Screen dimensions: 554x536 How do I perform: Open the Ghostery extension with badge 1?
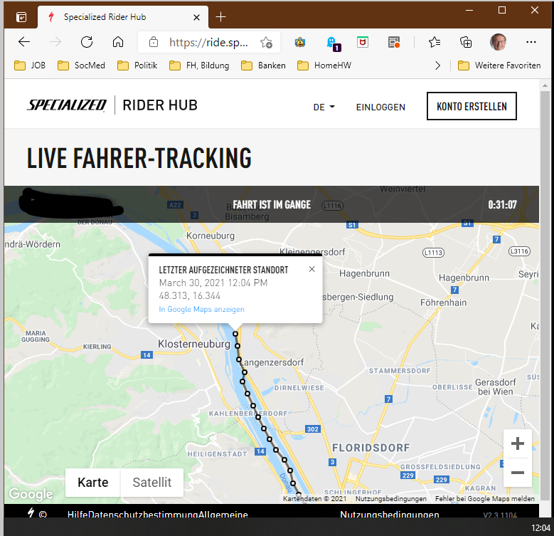(333, 43)
